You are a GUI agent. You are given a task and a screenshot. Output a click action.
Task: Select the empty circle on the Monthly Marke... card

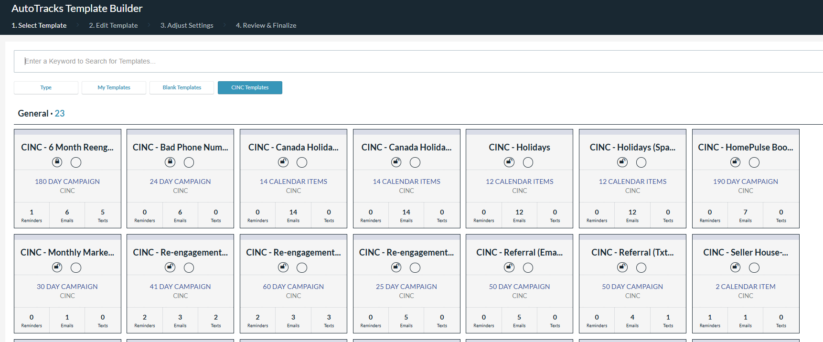tap(76, 267)
